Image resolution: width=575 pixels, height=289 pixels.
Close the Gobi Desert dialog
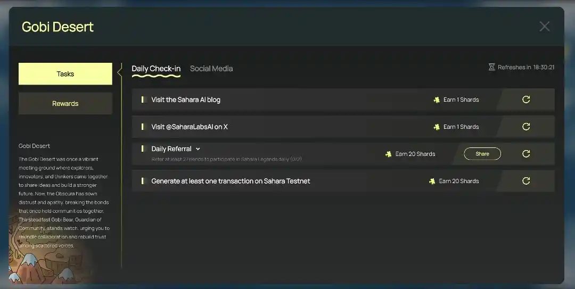(544, 27)
